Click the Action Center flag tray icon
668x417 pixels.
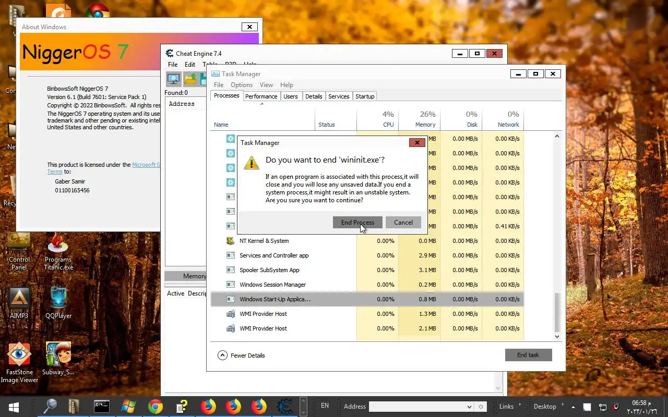click(x=587, y=407)
